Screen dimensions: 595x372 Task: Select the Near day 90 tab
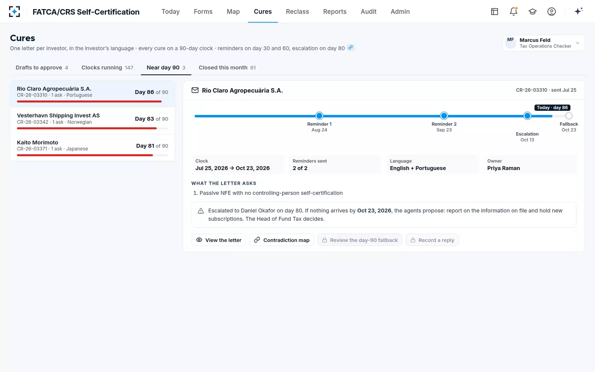[166, 67]
